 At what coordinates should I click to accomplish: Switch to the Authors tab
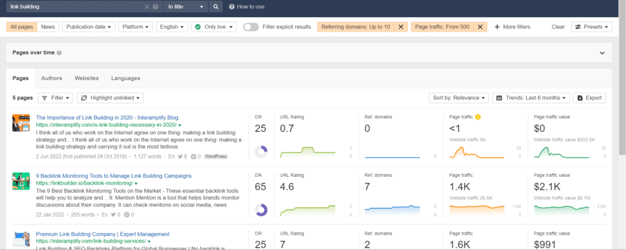tap(51, 78)
